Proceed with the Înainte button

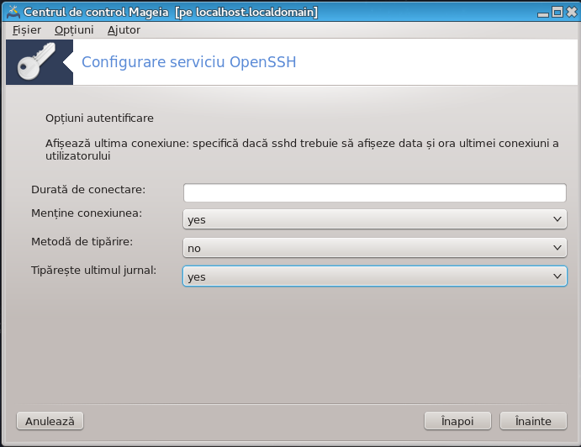533,421
